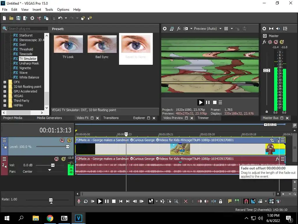
Task: Cut selection using the scissors icon
Action: pyautogui.click(x=39, y=18)
